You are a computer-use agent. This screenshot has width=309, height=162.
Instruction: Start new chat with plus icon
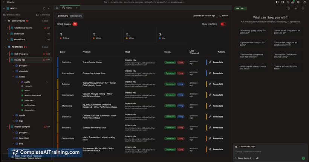(296, 8)
